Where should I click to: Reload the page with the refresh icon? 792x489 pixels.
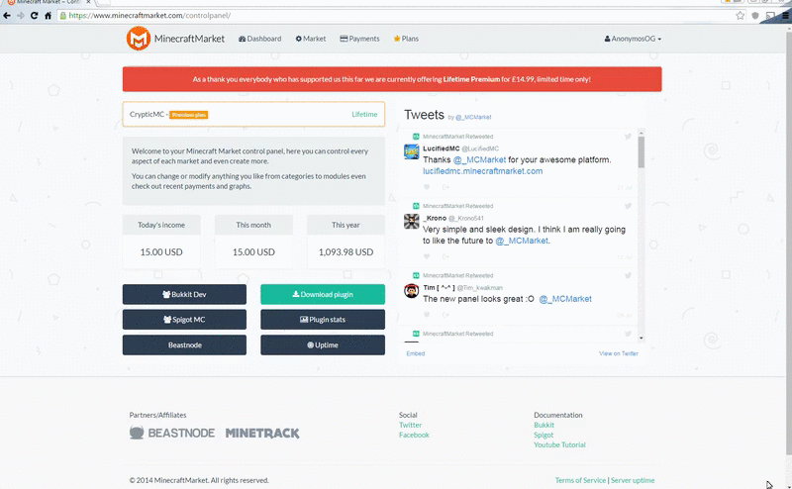pyautogui.click(x=34, y=16)
